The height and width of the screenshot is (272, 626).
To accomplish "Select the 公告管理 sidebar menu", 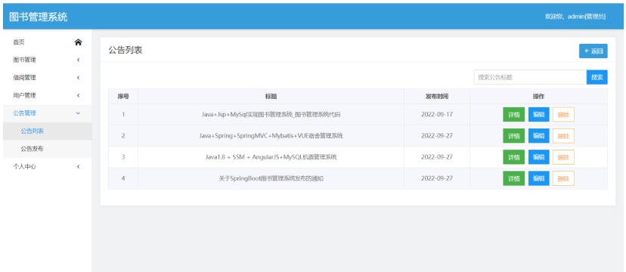I will 48,113.
